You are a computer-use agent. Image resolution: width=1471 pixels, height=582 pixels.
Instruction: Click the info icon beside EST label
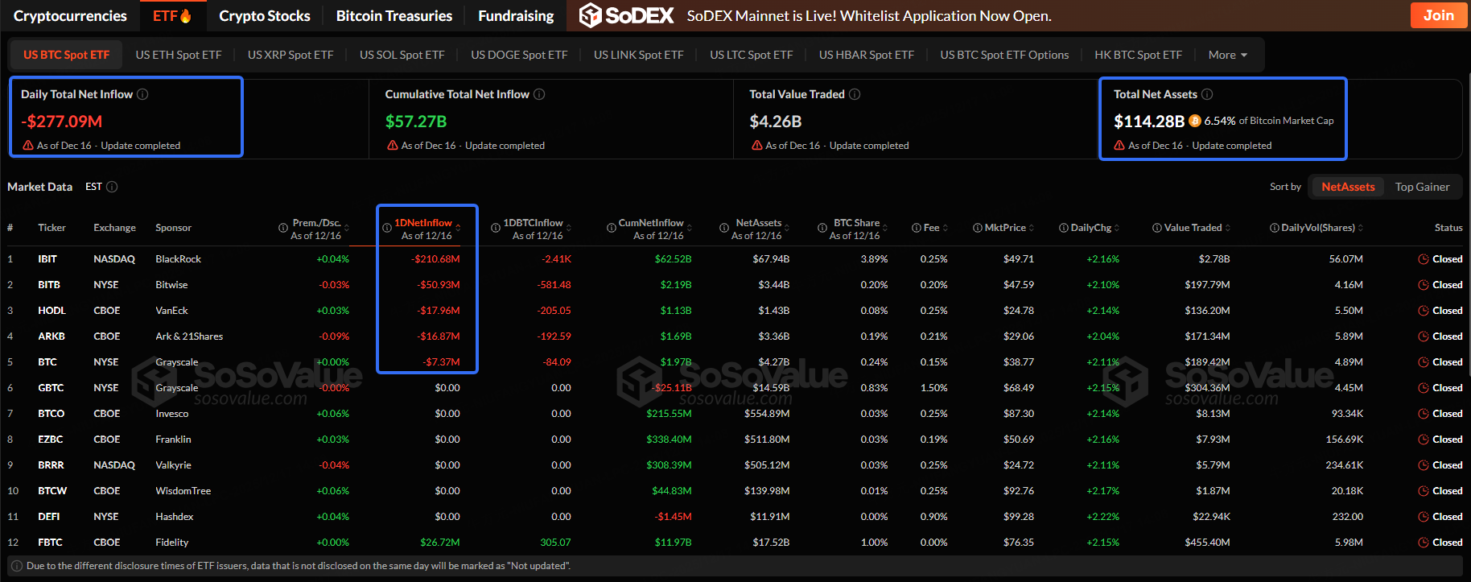coord(112,187)
